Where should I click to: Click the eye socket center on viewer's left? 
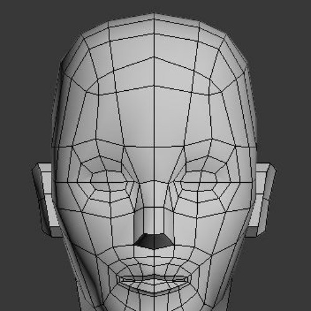(x=108, y=180)
